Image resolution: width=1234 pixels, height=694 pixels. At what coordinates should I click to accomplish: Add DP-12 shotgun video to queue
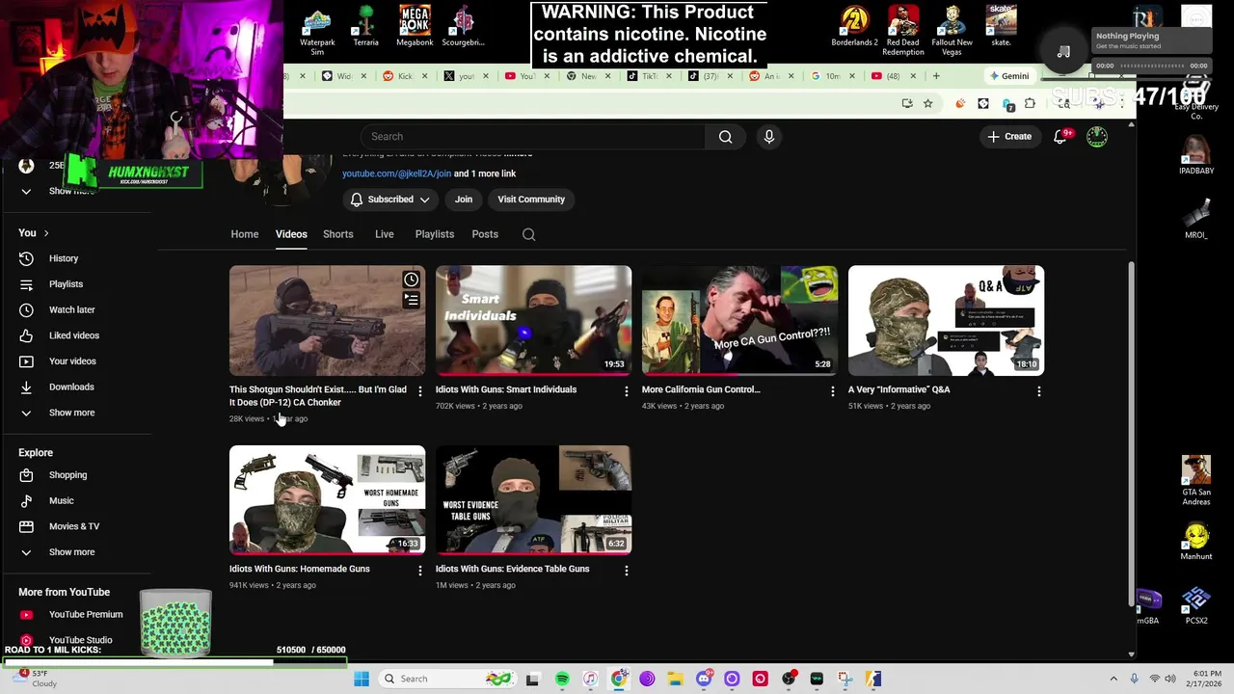pyautogui.click(x=411, y=301)
